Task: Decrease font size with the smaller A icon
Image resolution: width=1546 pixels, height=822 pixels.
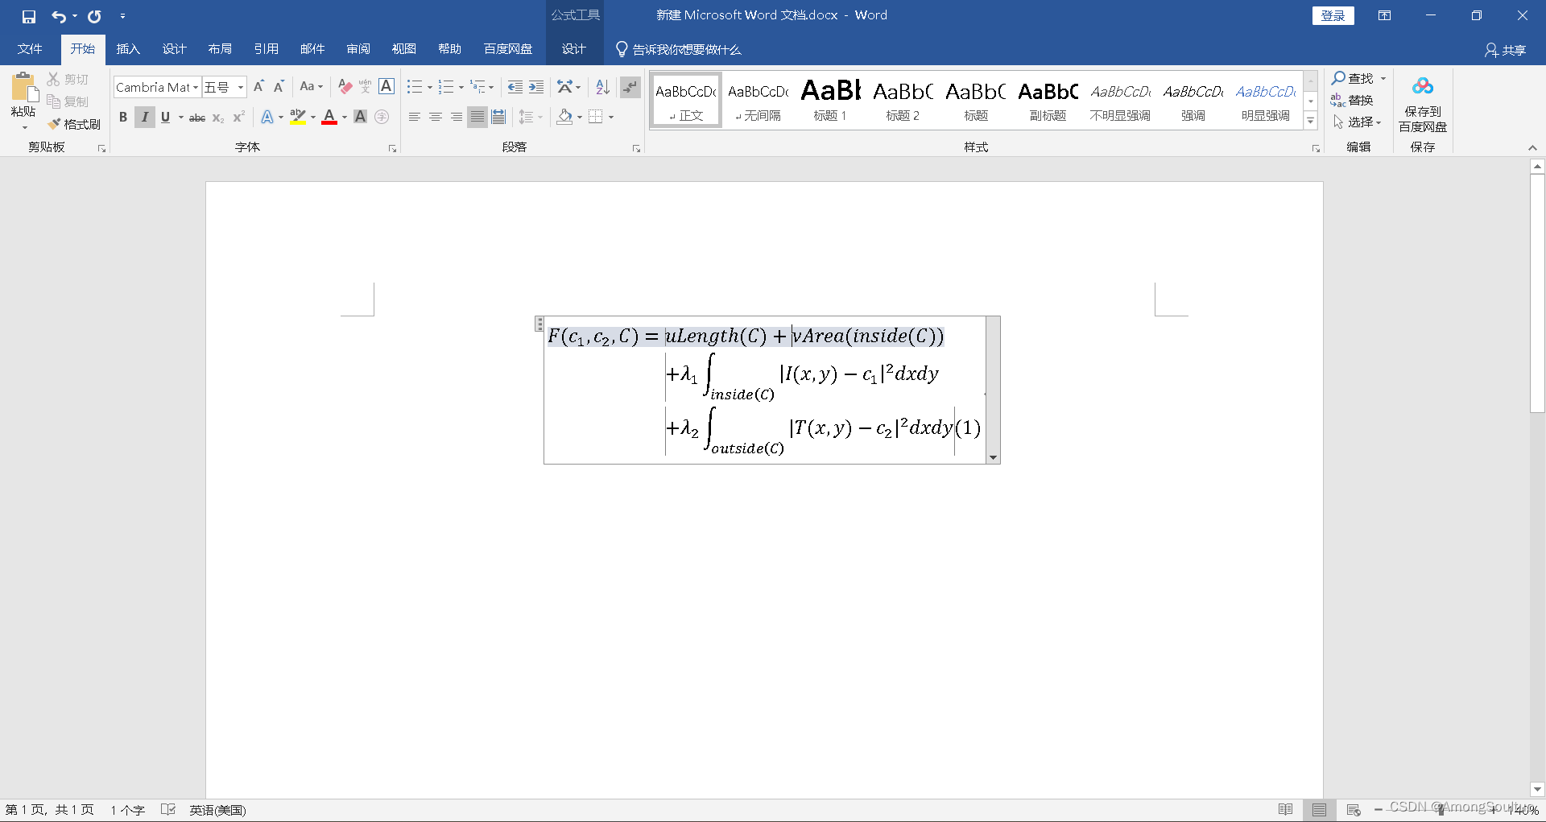Action: [279, 87]
